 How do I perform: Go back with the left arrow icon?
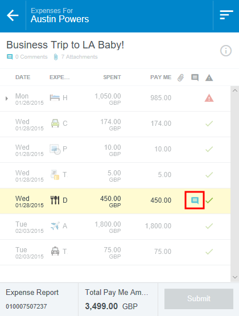point(13,15)
